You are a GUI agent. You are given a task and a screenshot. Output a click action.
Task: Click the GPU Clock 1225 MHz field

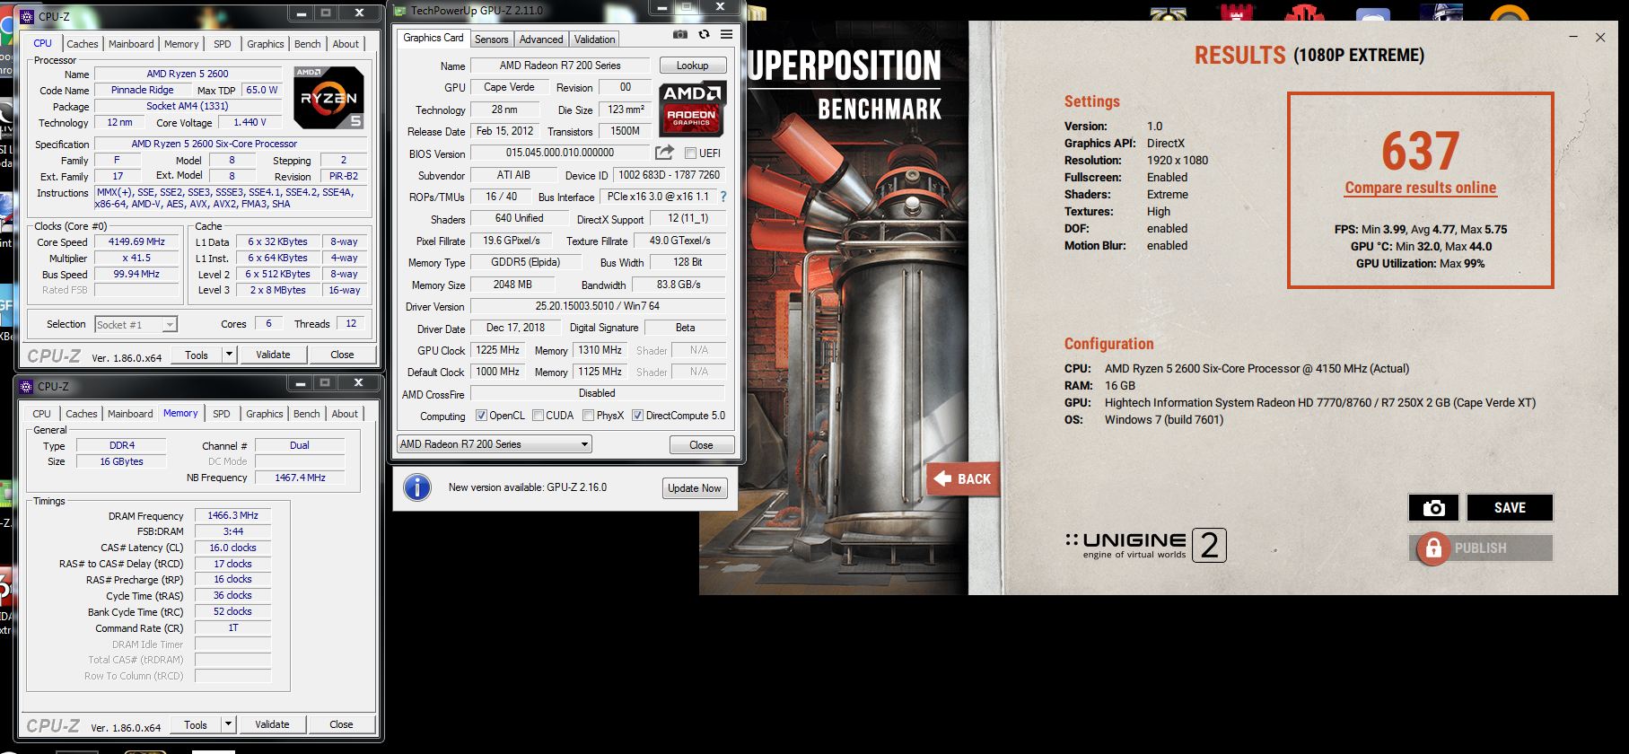click(x=498, y=350)
